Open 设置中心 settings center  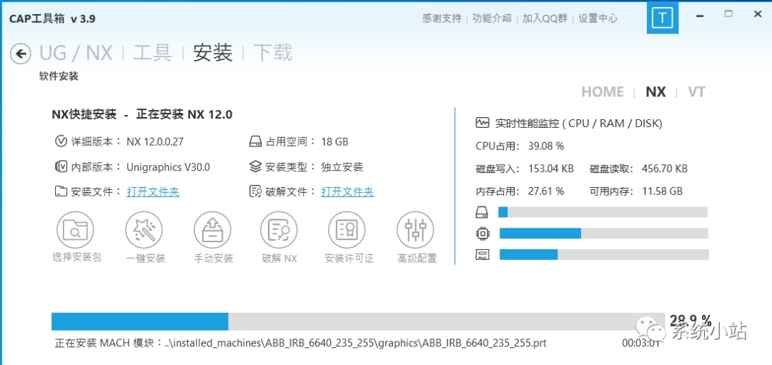pos(598,19)
